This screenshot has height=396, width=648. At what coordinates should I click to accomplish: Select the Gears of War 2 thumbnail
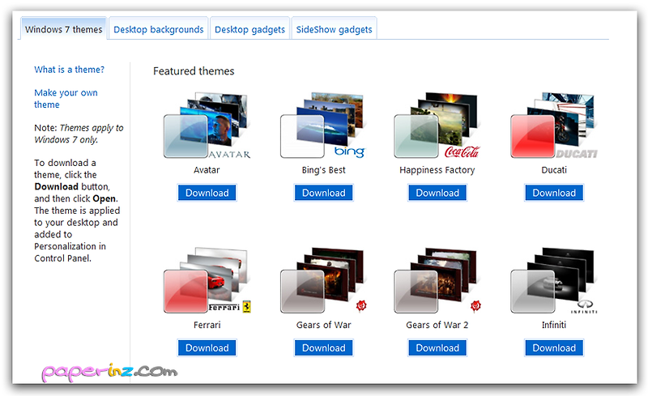[x=437, y=281]
